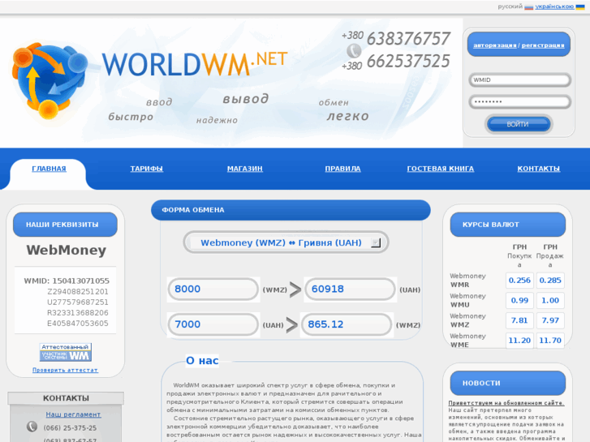Click the phone icon beside header numbers

coord(354,50)
